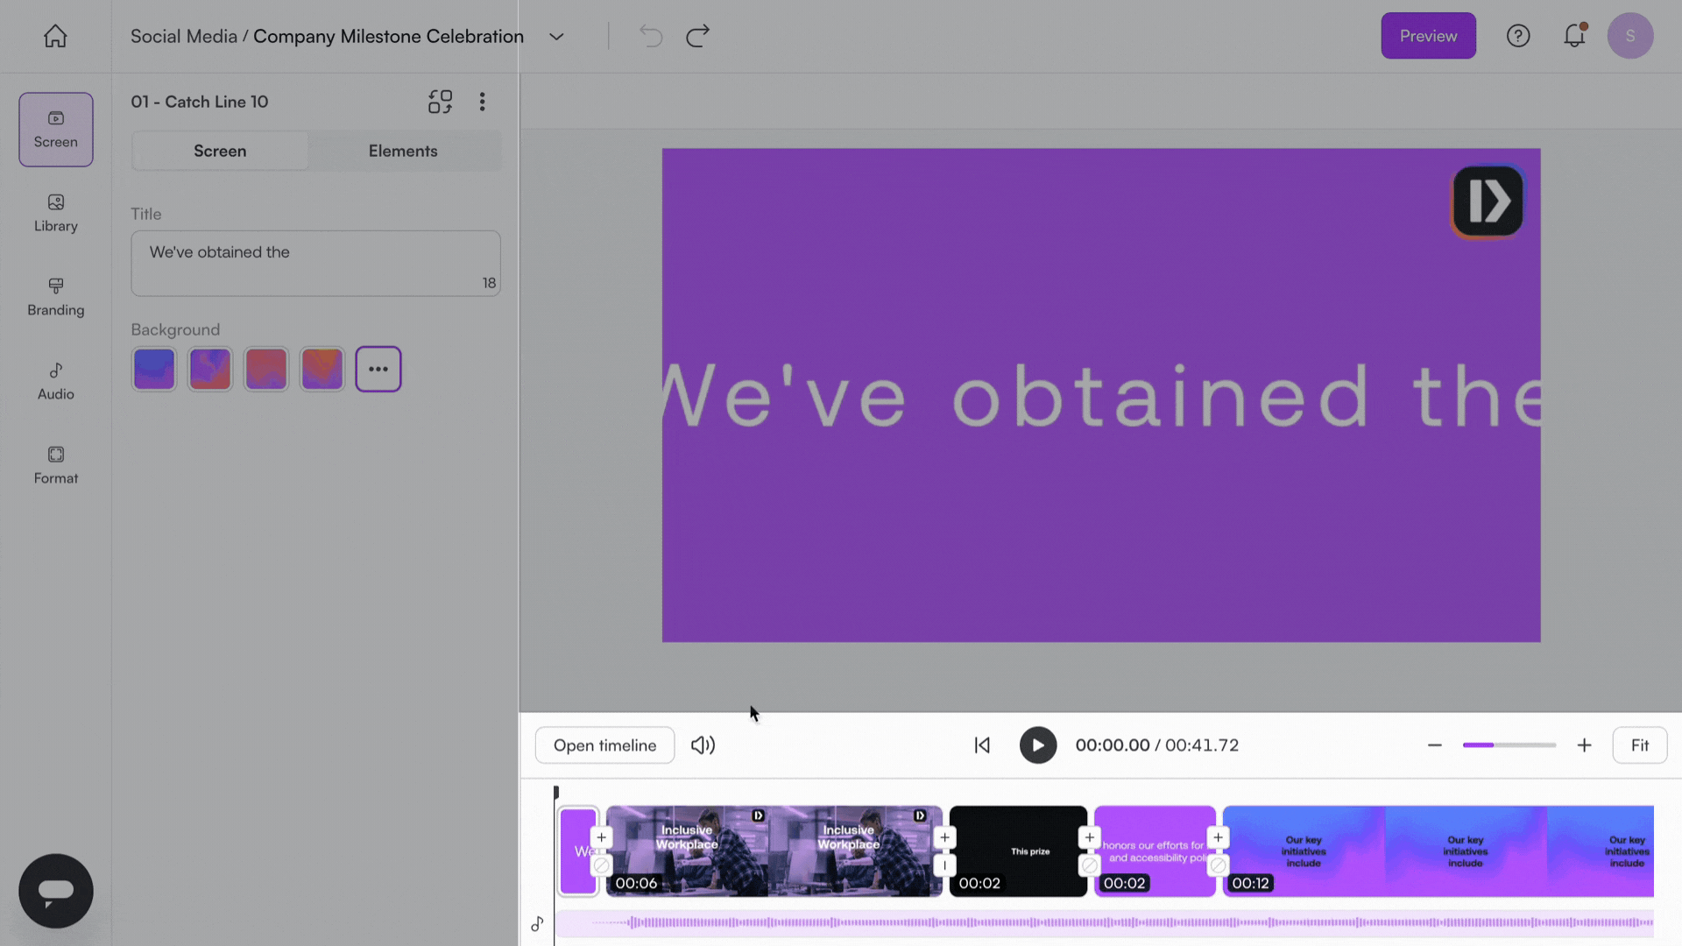1682x946 pixels.
Task: Open the three-dot screen options menu
Action: tap(482, 102)
